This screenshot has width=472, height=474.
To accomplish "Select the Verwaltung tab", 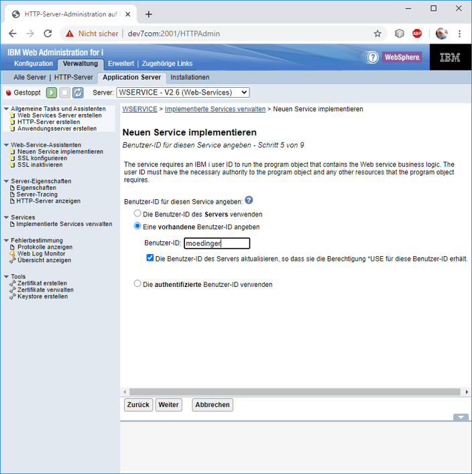I will click(x=80, y=64).
